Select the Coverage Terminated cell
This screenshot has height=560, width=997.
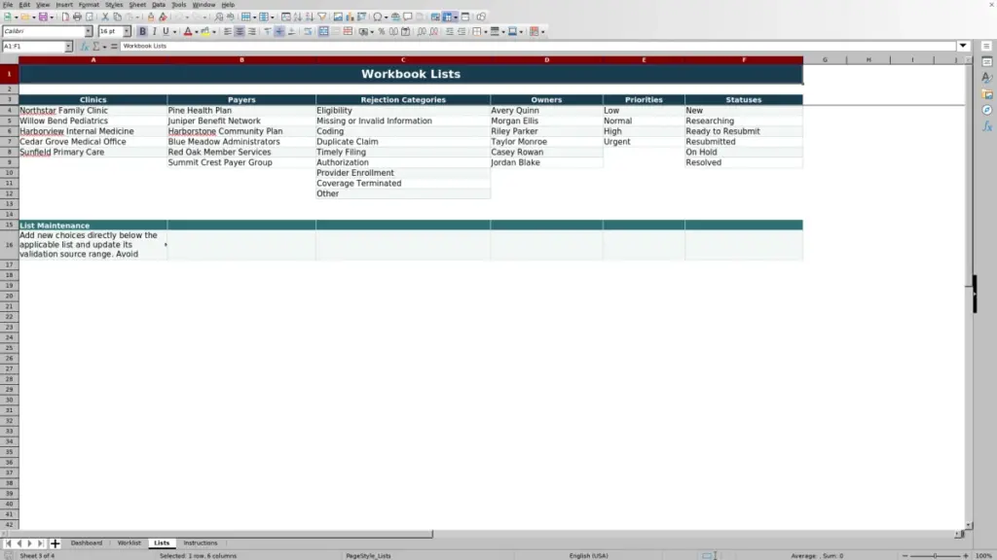403,184
